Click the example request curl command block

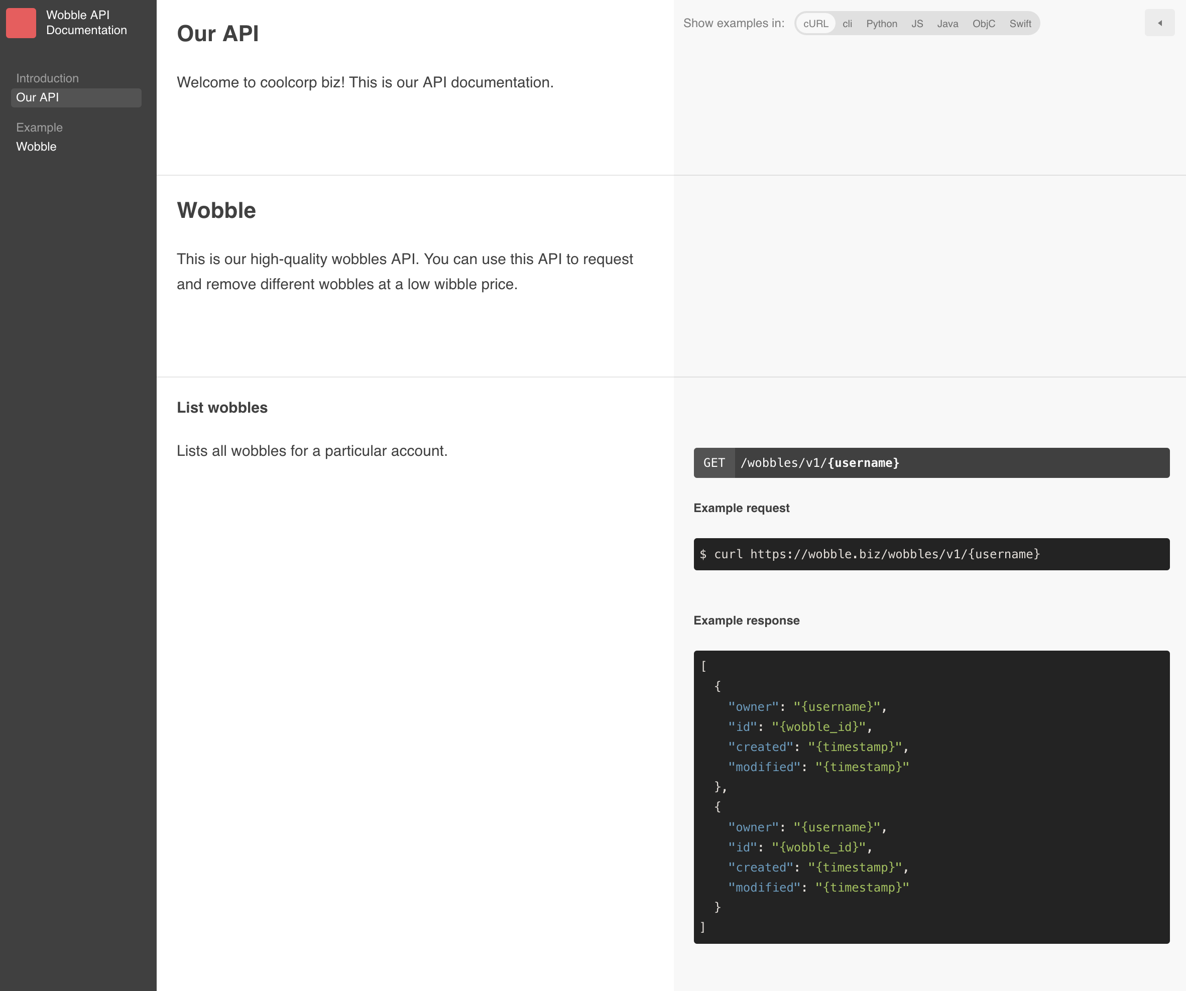[931, 554]
